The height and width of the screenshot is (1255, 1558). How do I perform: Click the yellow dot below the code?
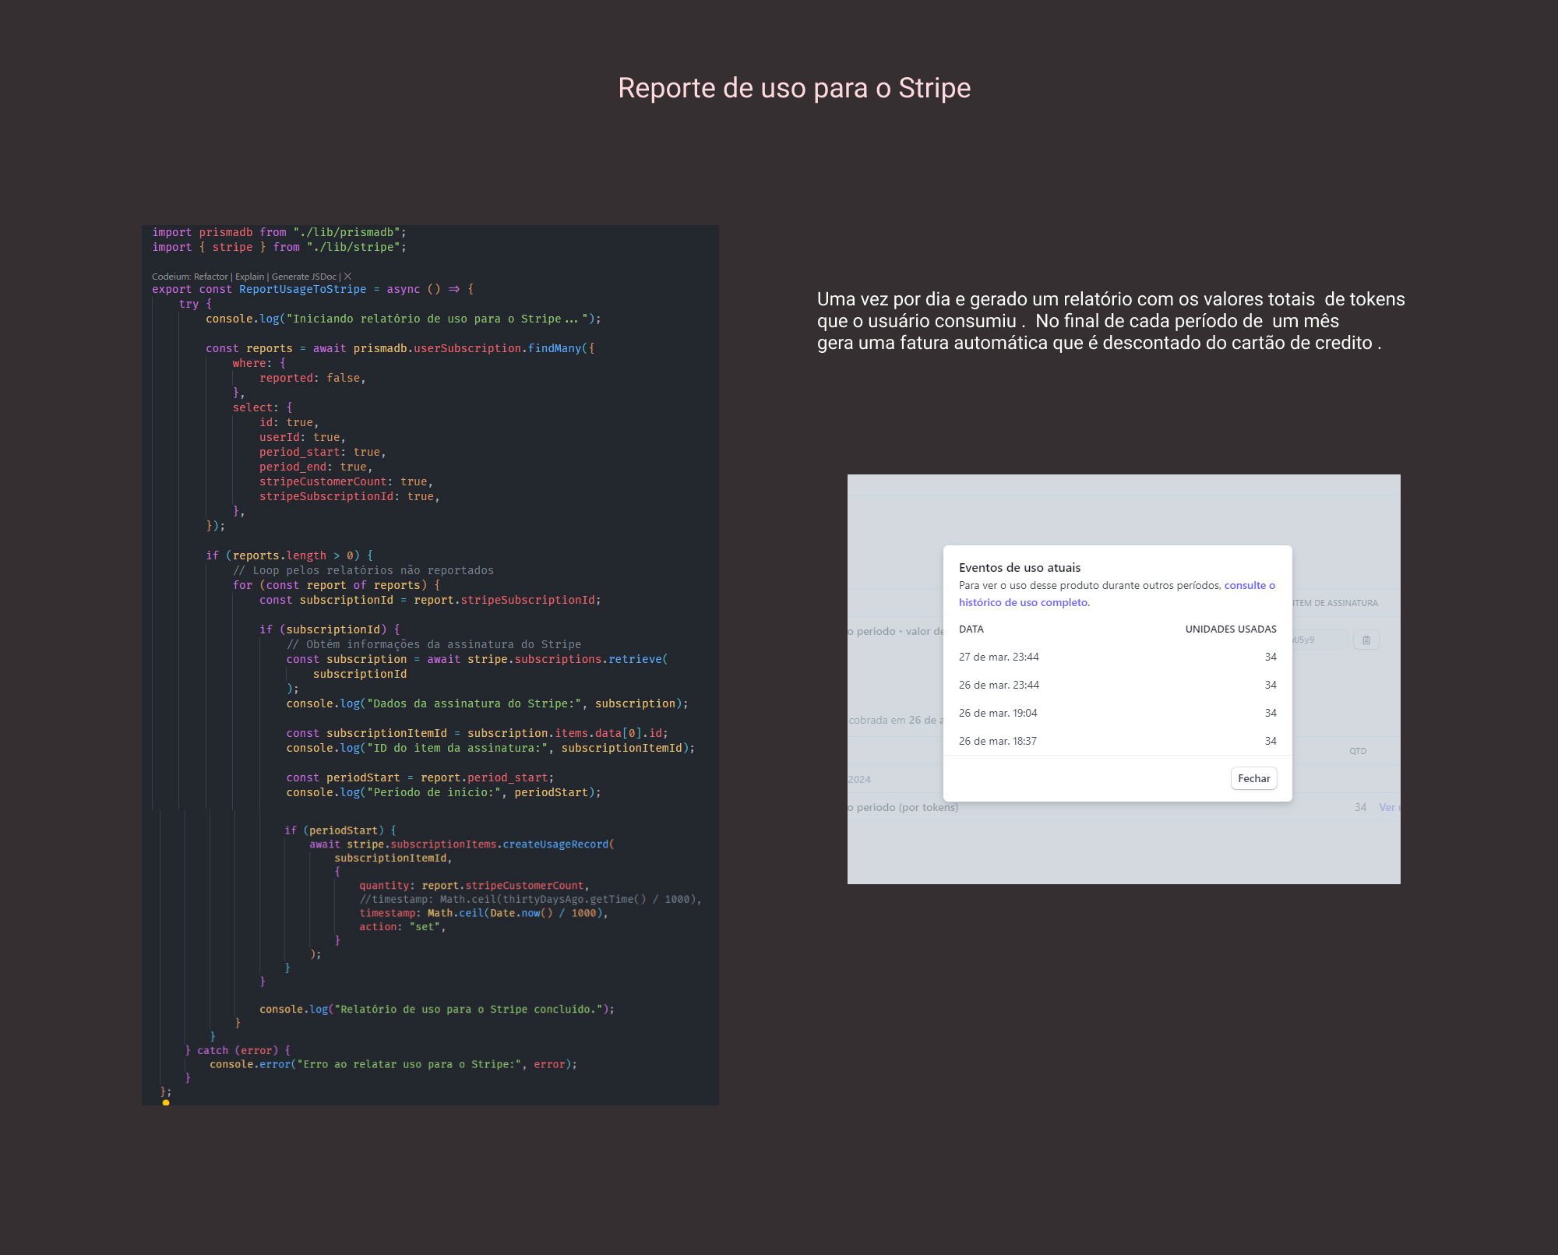166,1102
